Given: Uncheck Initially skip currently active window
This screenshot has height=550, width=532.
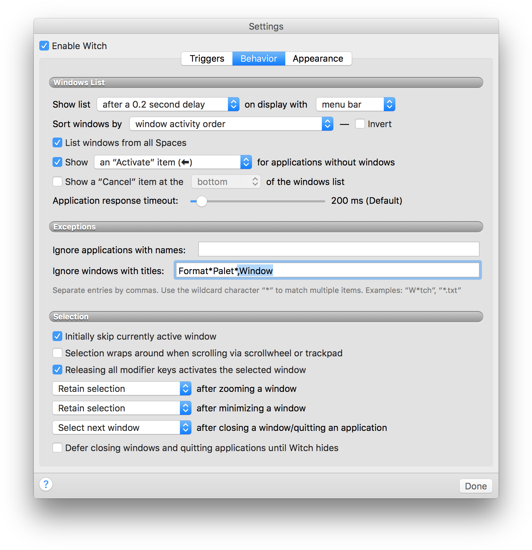Looking at the screenshot, I should pyautogui.click(x=57, y=336).
